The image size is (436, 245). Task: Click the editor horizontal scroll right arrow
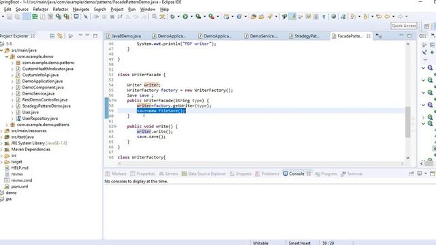[402, 163]
